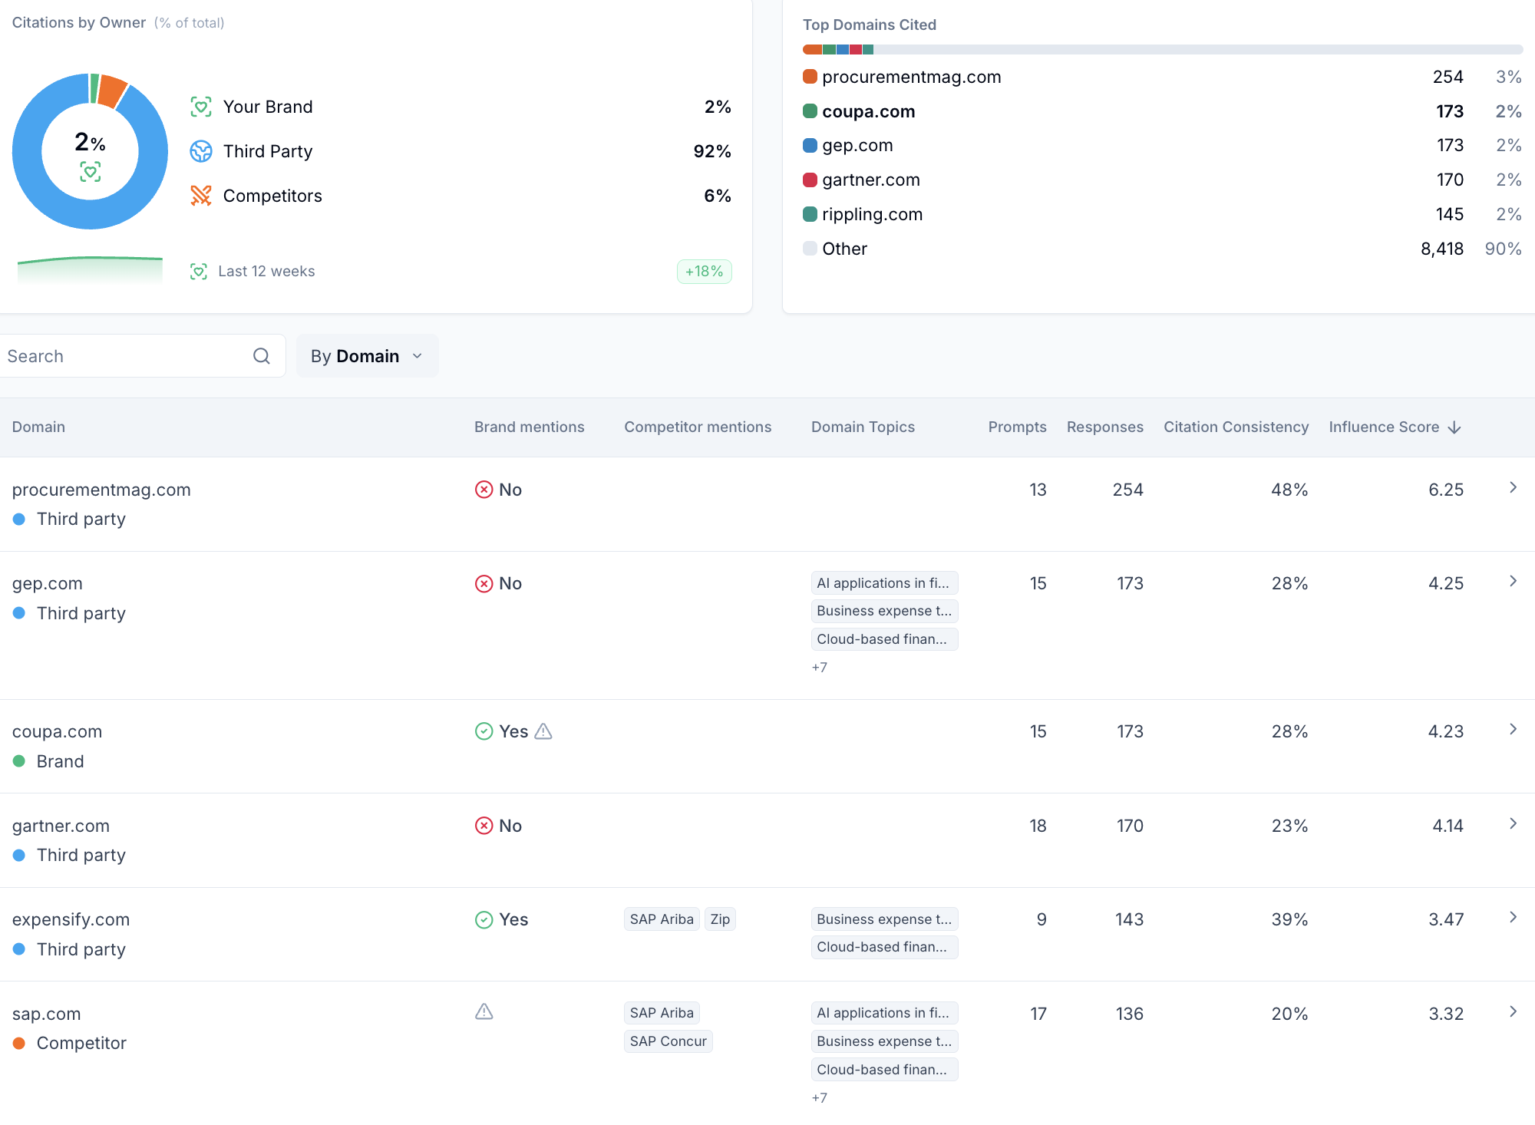Expand the gartner.com row chevron
1535x1125 pixels.
1513,824
